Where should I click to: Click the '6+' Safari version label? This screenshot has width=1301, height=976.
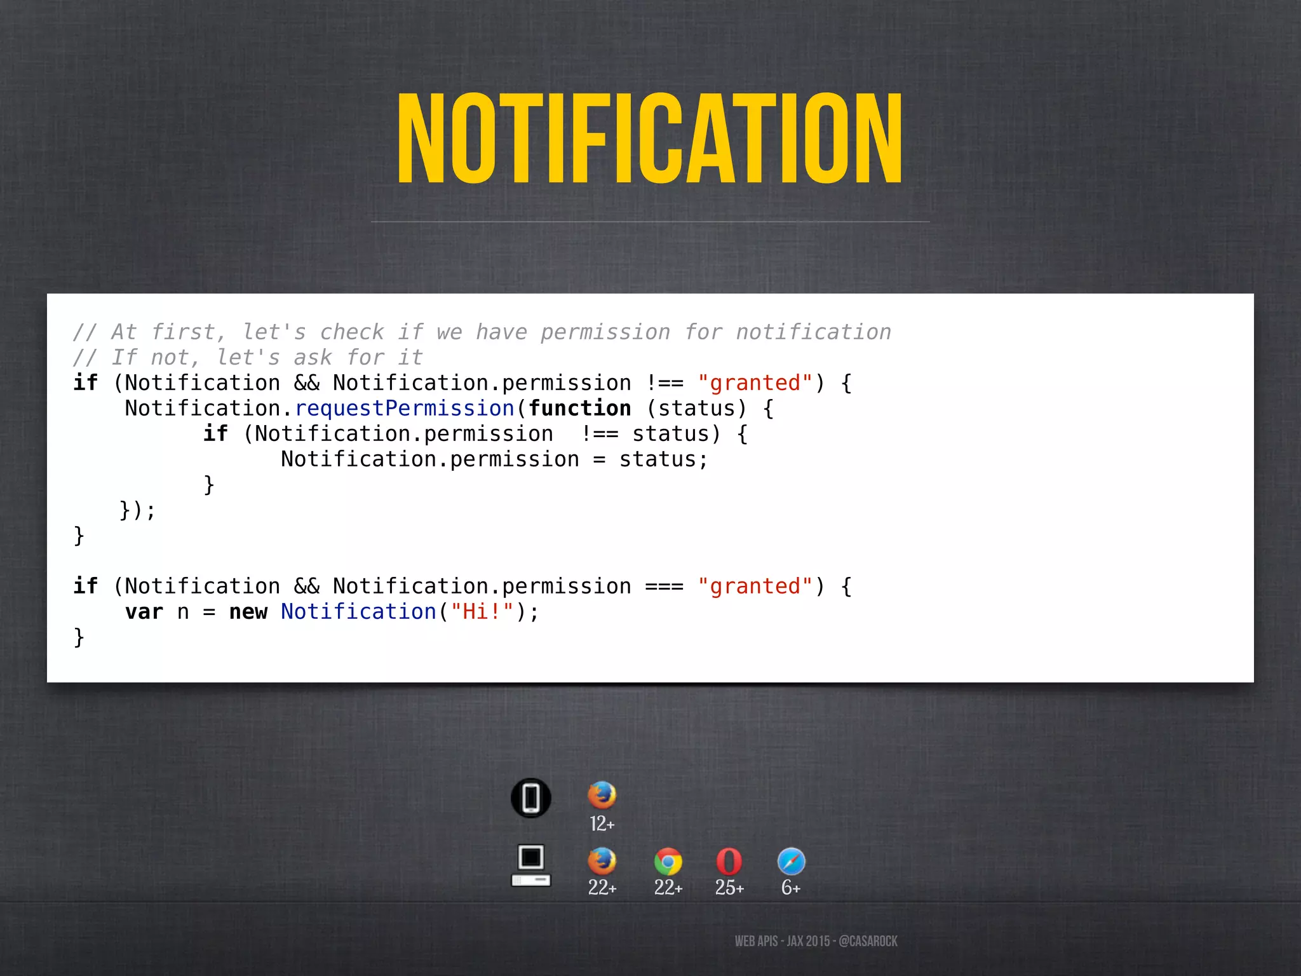coord(791,887)
